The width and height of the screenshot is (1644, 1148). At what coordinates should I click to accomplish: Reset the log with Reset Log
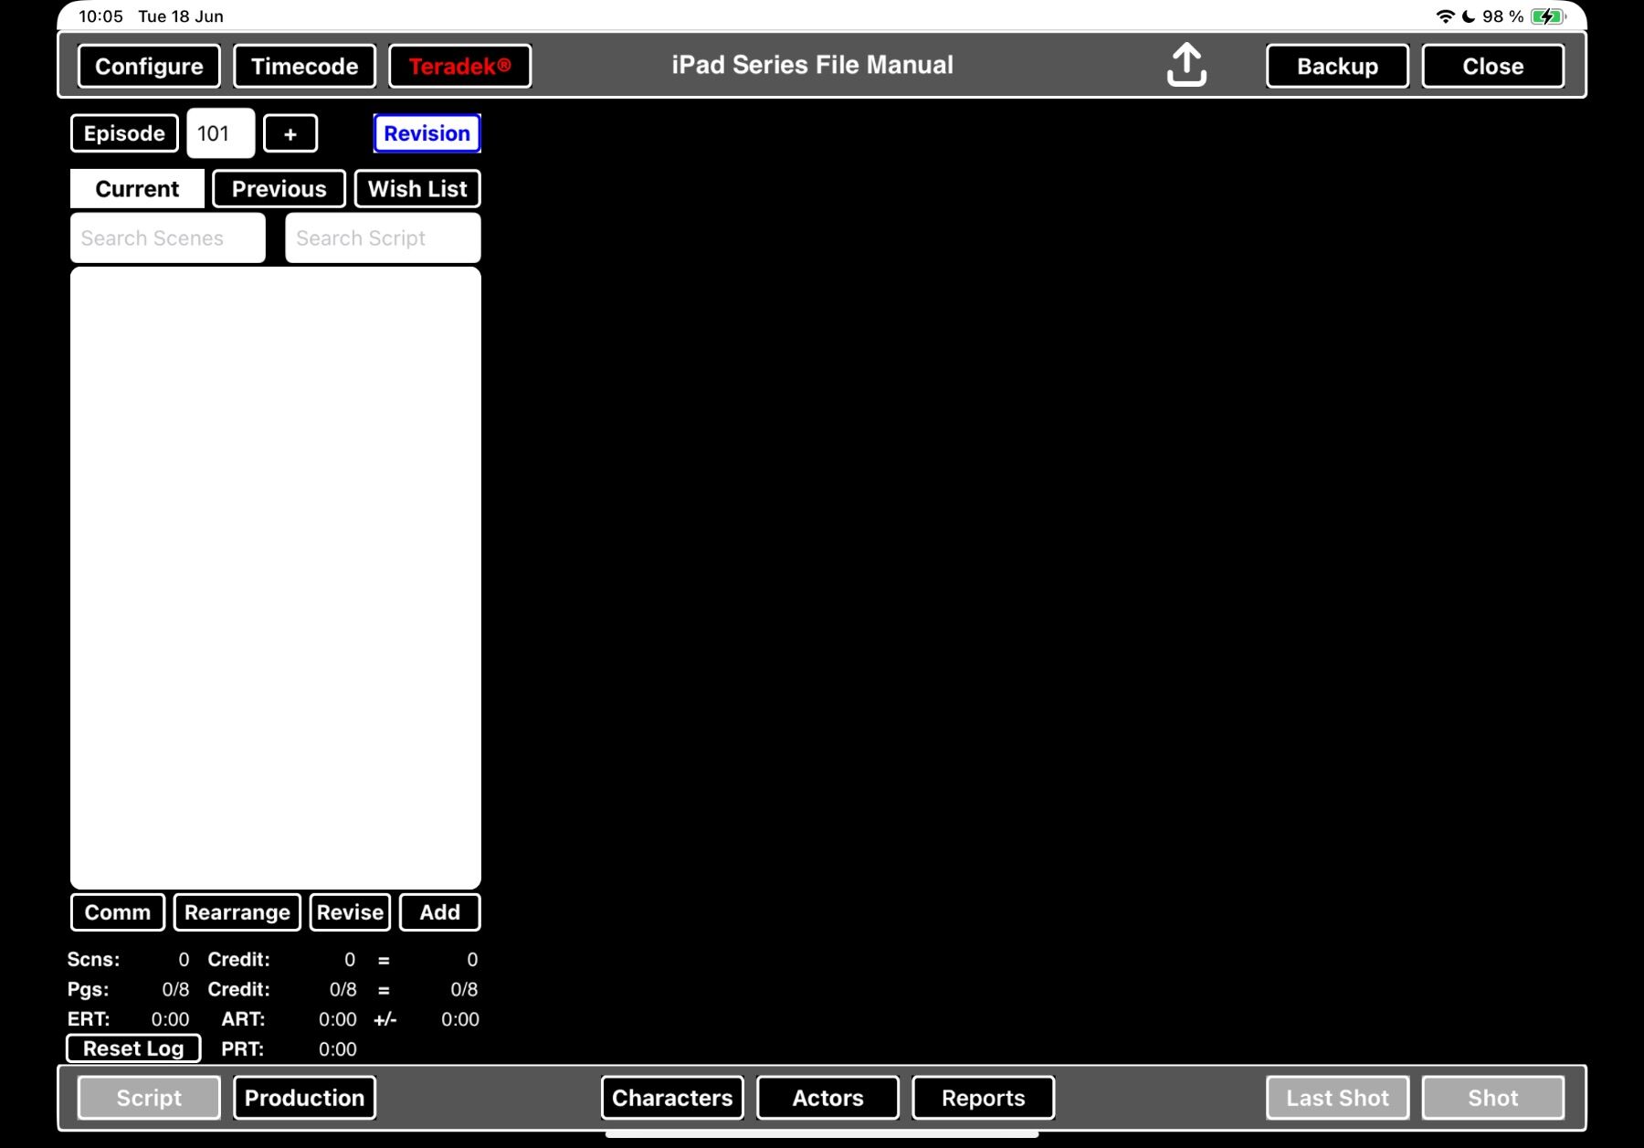[133, 1048]
